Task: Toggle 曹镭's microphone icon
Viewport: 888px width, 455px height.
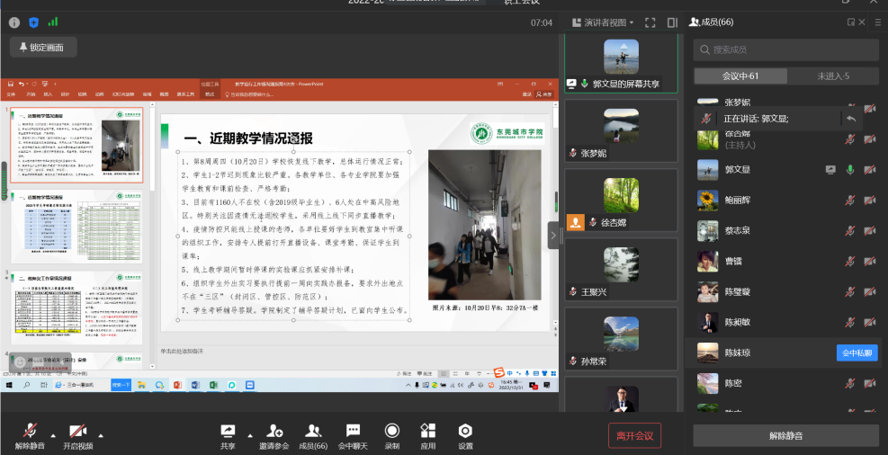Action: [850, 261]
